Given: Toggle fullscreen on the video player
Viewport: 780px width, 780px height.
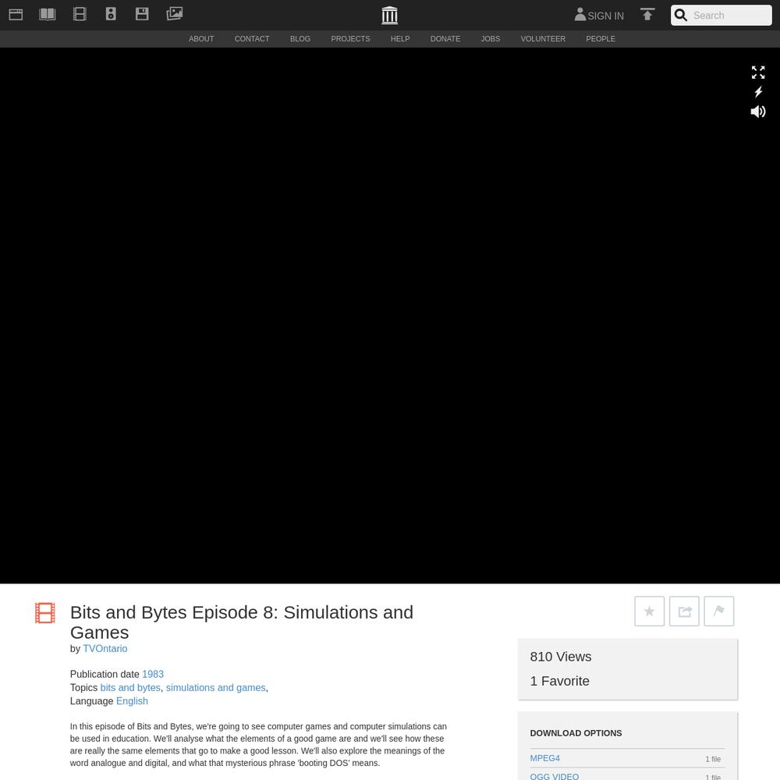Looking at the screenshot, I should 758,73.
